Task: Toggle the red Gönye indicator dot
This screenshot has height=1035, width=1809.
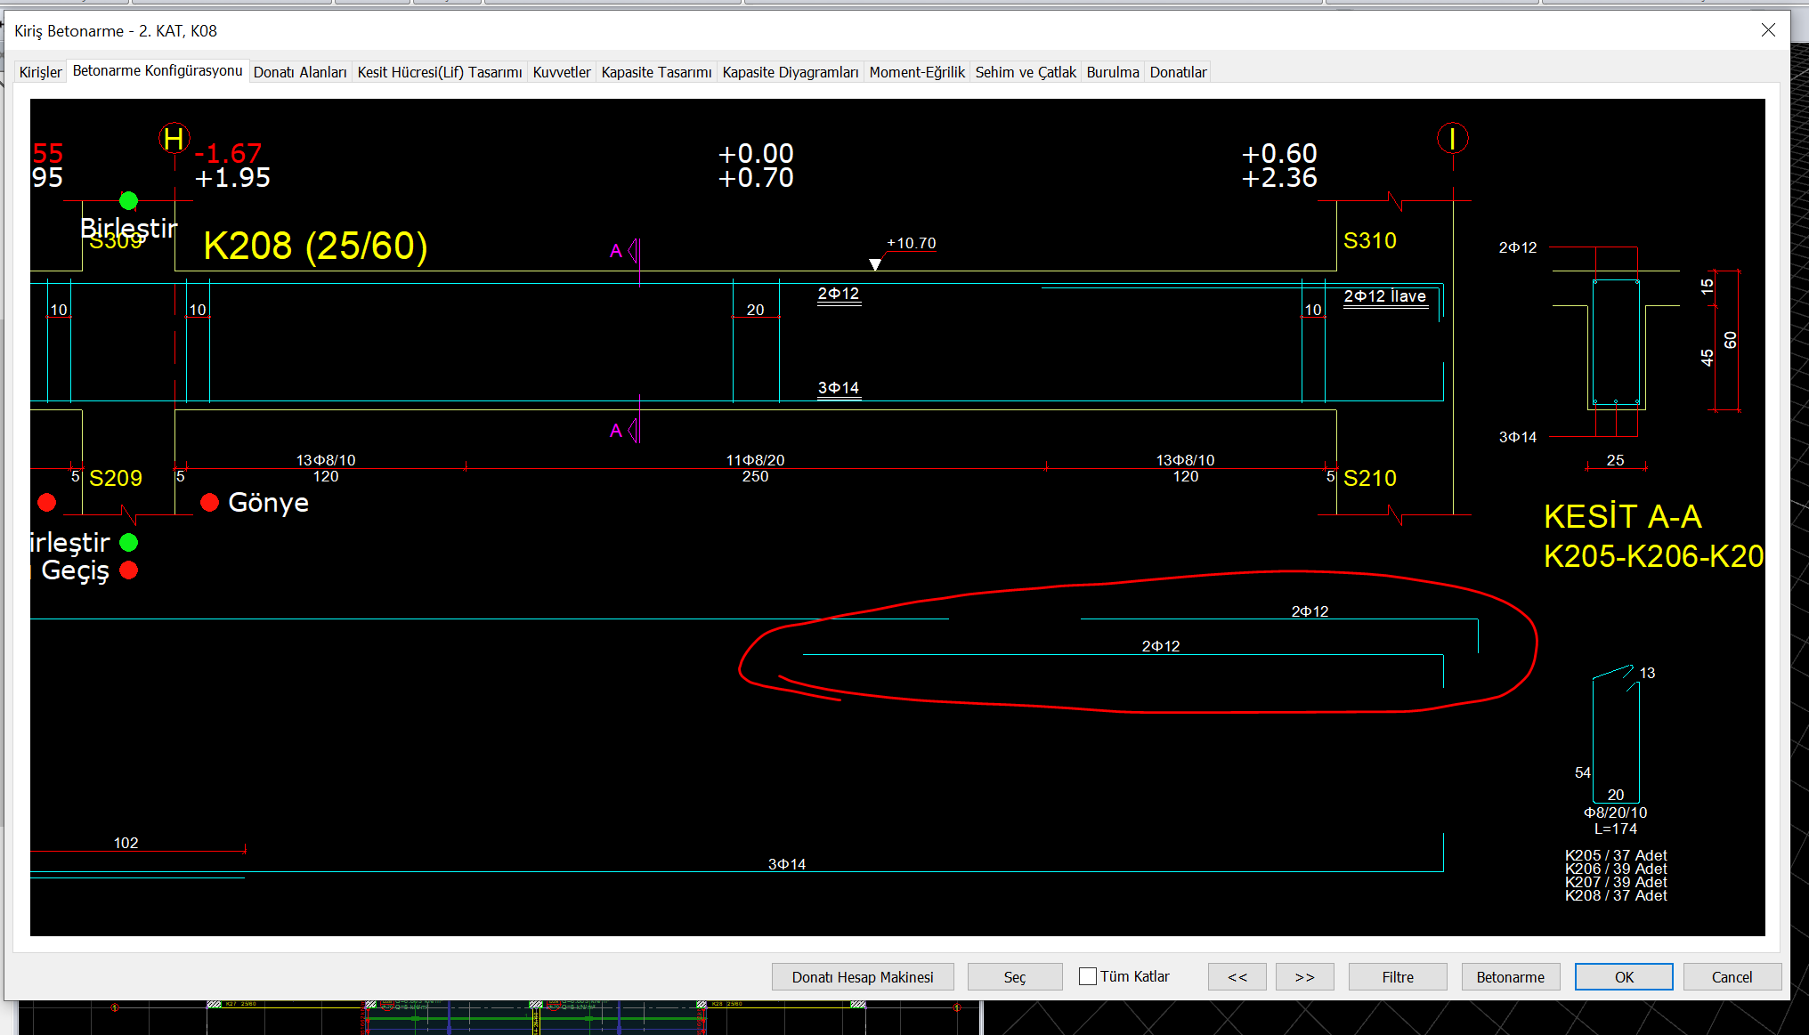Action: tap(210, 503)
